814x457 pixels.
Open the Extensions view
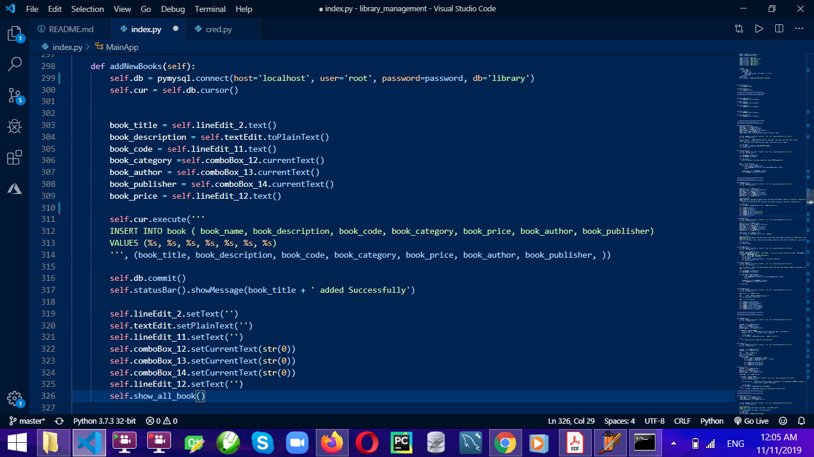pyautogui.click(x=14, y=158)
